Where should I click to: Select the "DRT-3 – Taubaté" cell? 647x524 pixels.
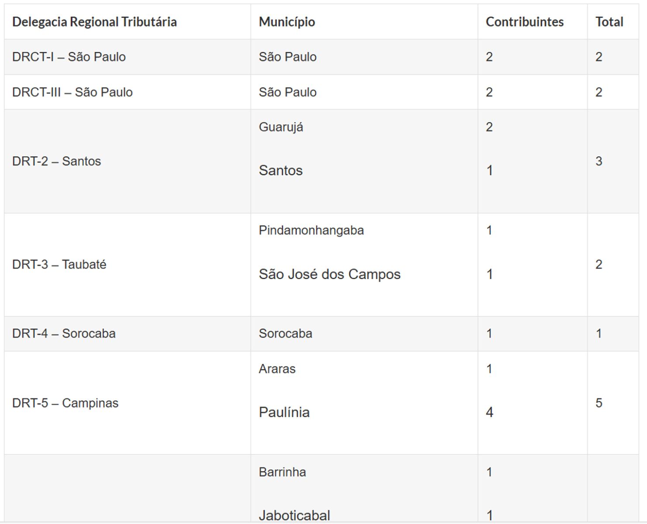tap(59, 265)
